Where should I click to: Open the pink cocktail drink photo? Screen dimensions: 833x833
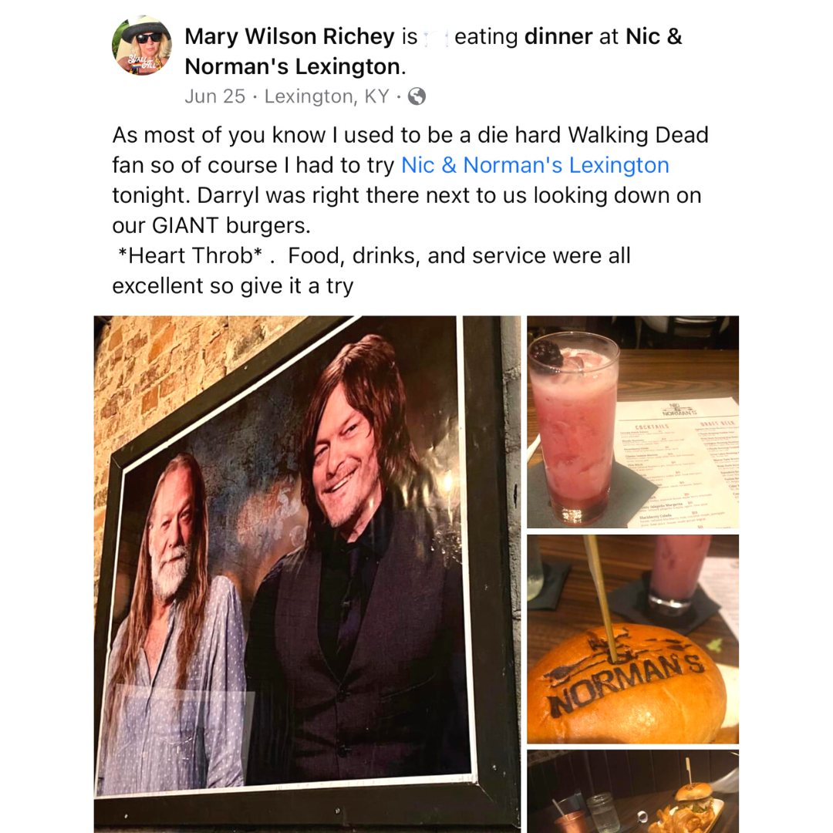pyautogui.click(x=632, y=422)
